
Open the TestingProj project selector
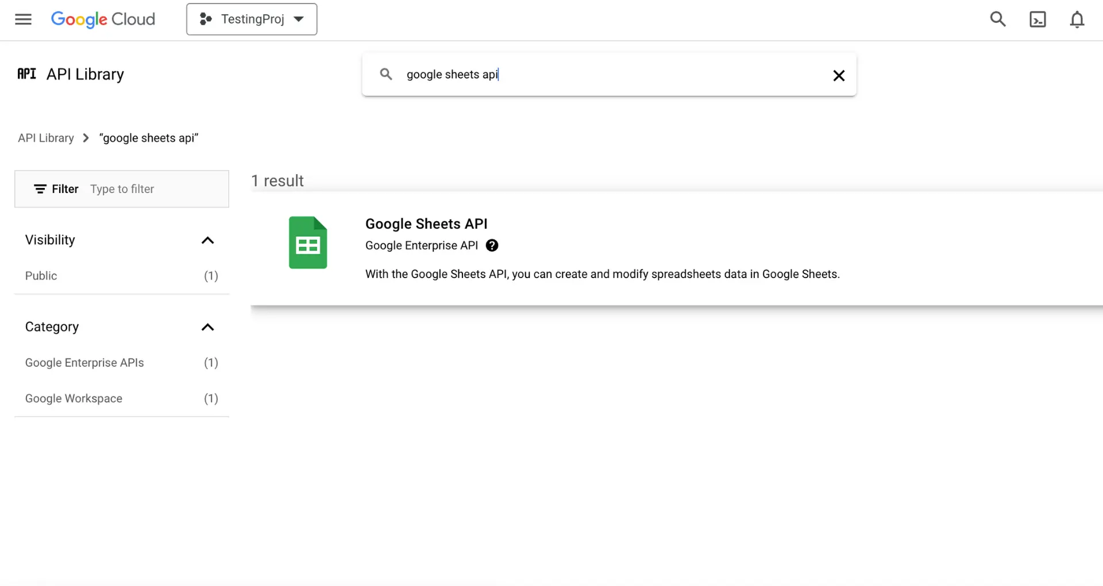[x=252, y=20]
